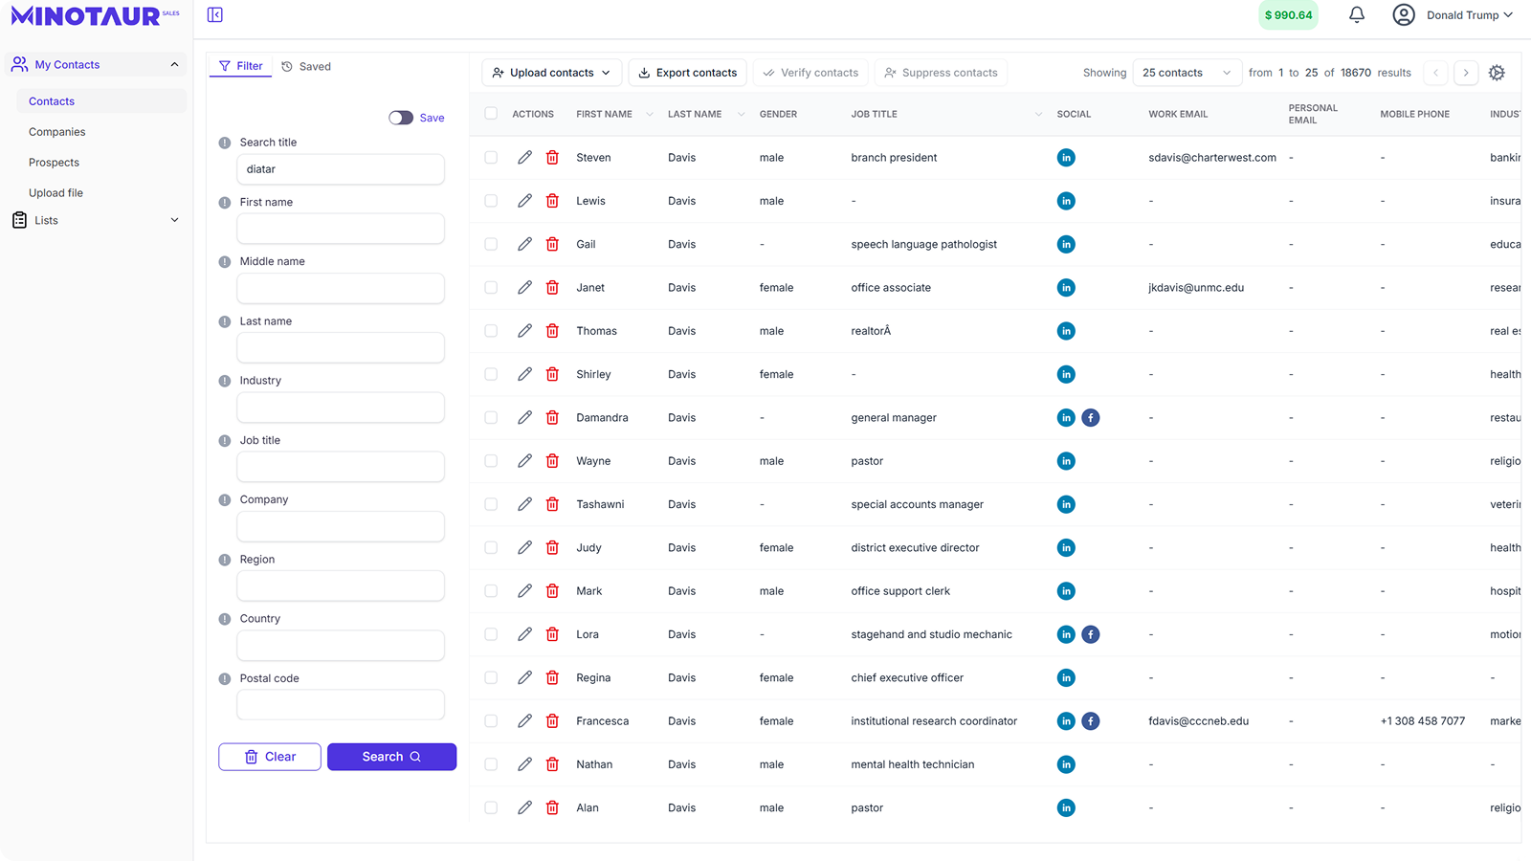This screenshot has width=1531, height=861.
Task: Open the 25 contacts page-size dropdown
Action: click(x=1187, y=73)
